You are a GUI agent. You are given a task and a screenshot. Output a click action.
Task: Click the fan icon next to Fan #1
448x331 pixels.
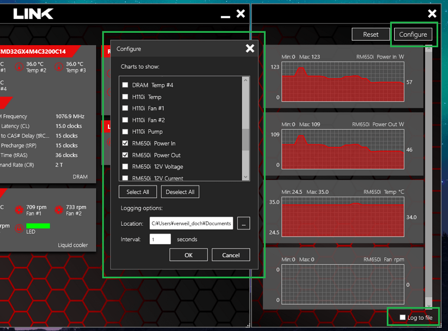tap(19, 210)
